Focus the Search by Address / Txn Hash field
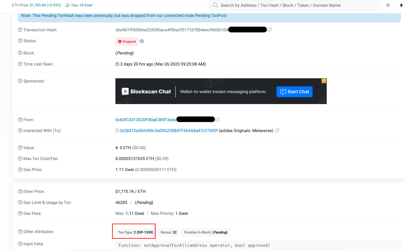 tap(295, 5)
